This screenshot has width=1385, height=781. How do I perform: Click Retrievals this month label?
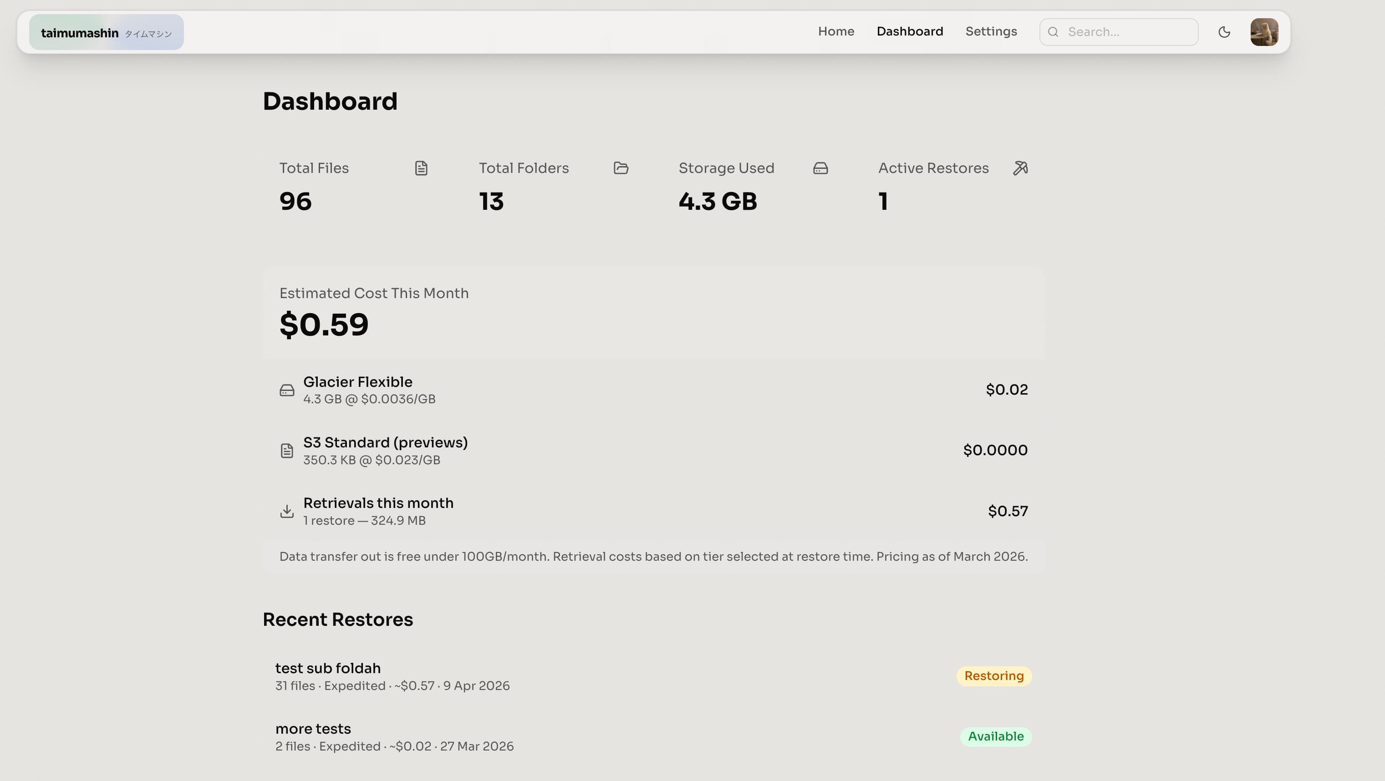tap(378, 503)
